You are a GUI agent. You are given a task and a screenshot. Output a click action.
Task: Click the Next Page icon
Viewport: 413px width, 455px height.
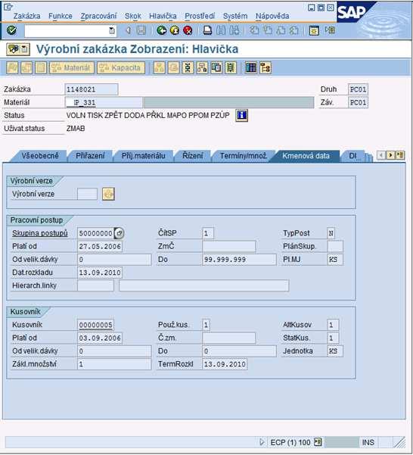point(281,30)
